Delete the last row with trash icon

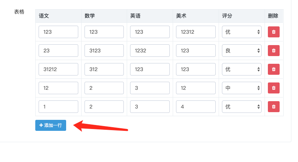pos(273,107)
